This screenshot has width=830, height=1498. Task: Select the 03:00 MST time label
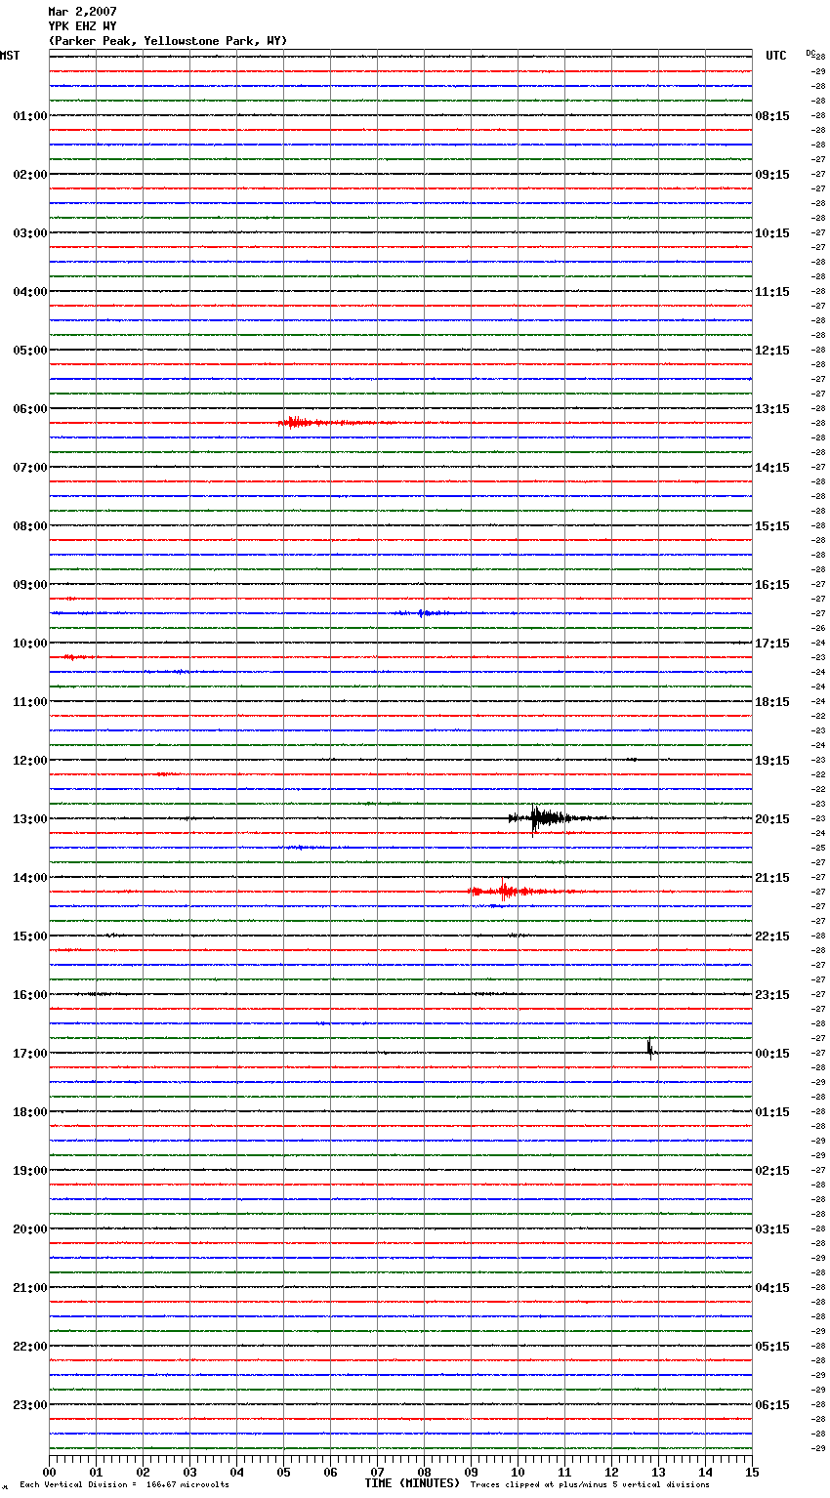click(x=30, y=233)
